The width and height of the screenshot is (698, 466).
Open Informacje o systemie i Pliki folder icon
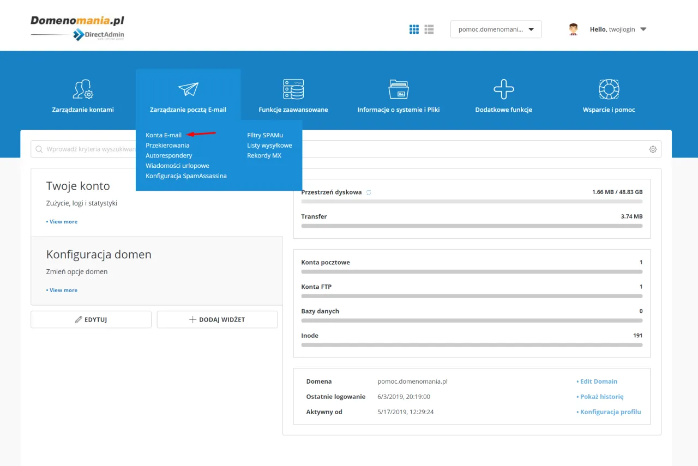coord(398,88)
